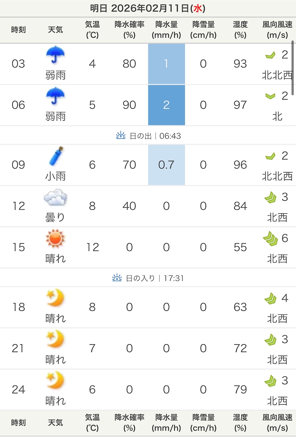Image resolution: width=296 pixels, height=442 pixels.
Task: Click the sunset icon beside 日の入り
Action: click(117, 278)
